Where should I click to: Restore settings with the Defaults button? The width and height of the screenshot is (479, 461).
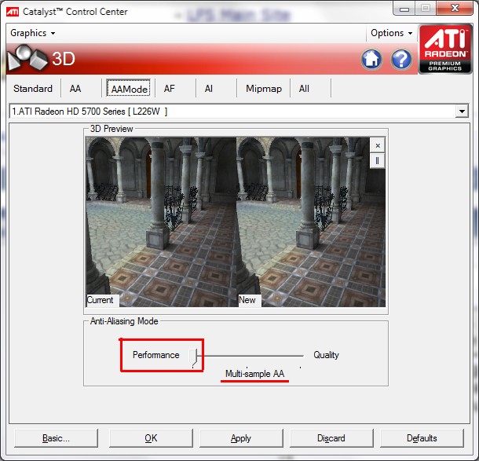tap(422, 438)
